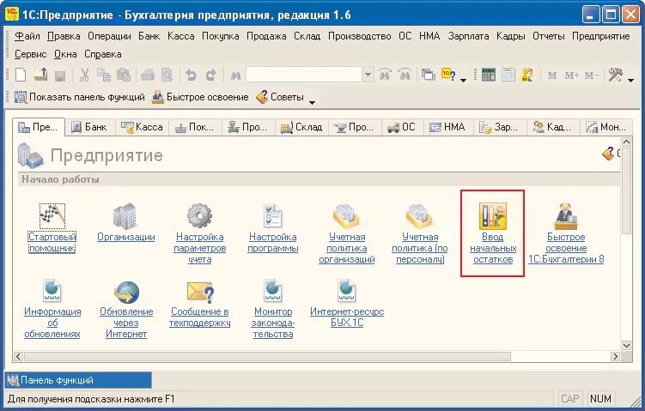Click the Calendar toolbar icon

508,75
